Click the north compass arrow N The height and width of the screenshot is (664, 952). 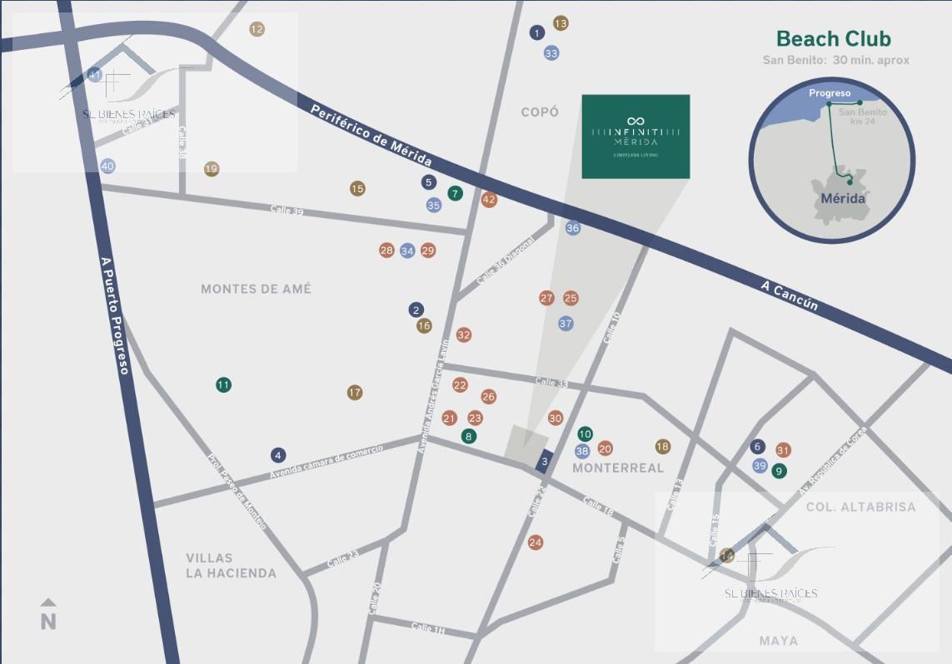pyautogui.click(x=48, y=614)
